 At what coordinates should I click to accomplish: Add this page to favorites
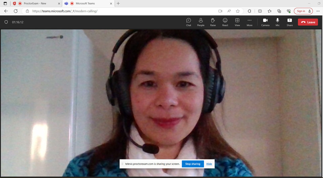[x=238, y=11]
